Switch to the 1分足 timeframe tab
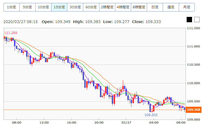Screen dimensions: 202x126 tap(12, 7)
